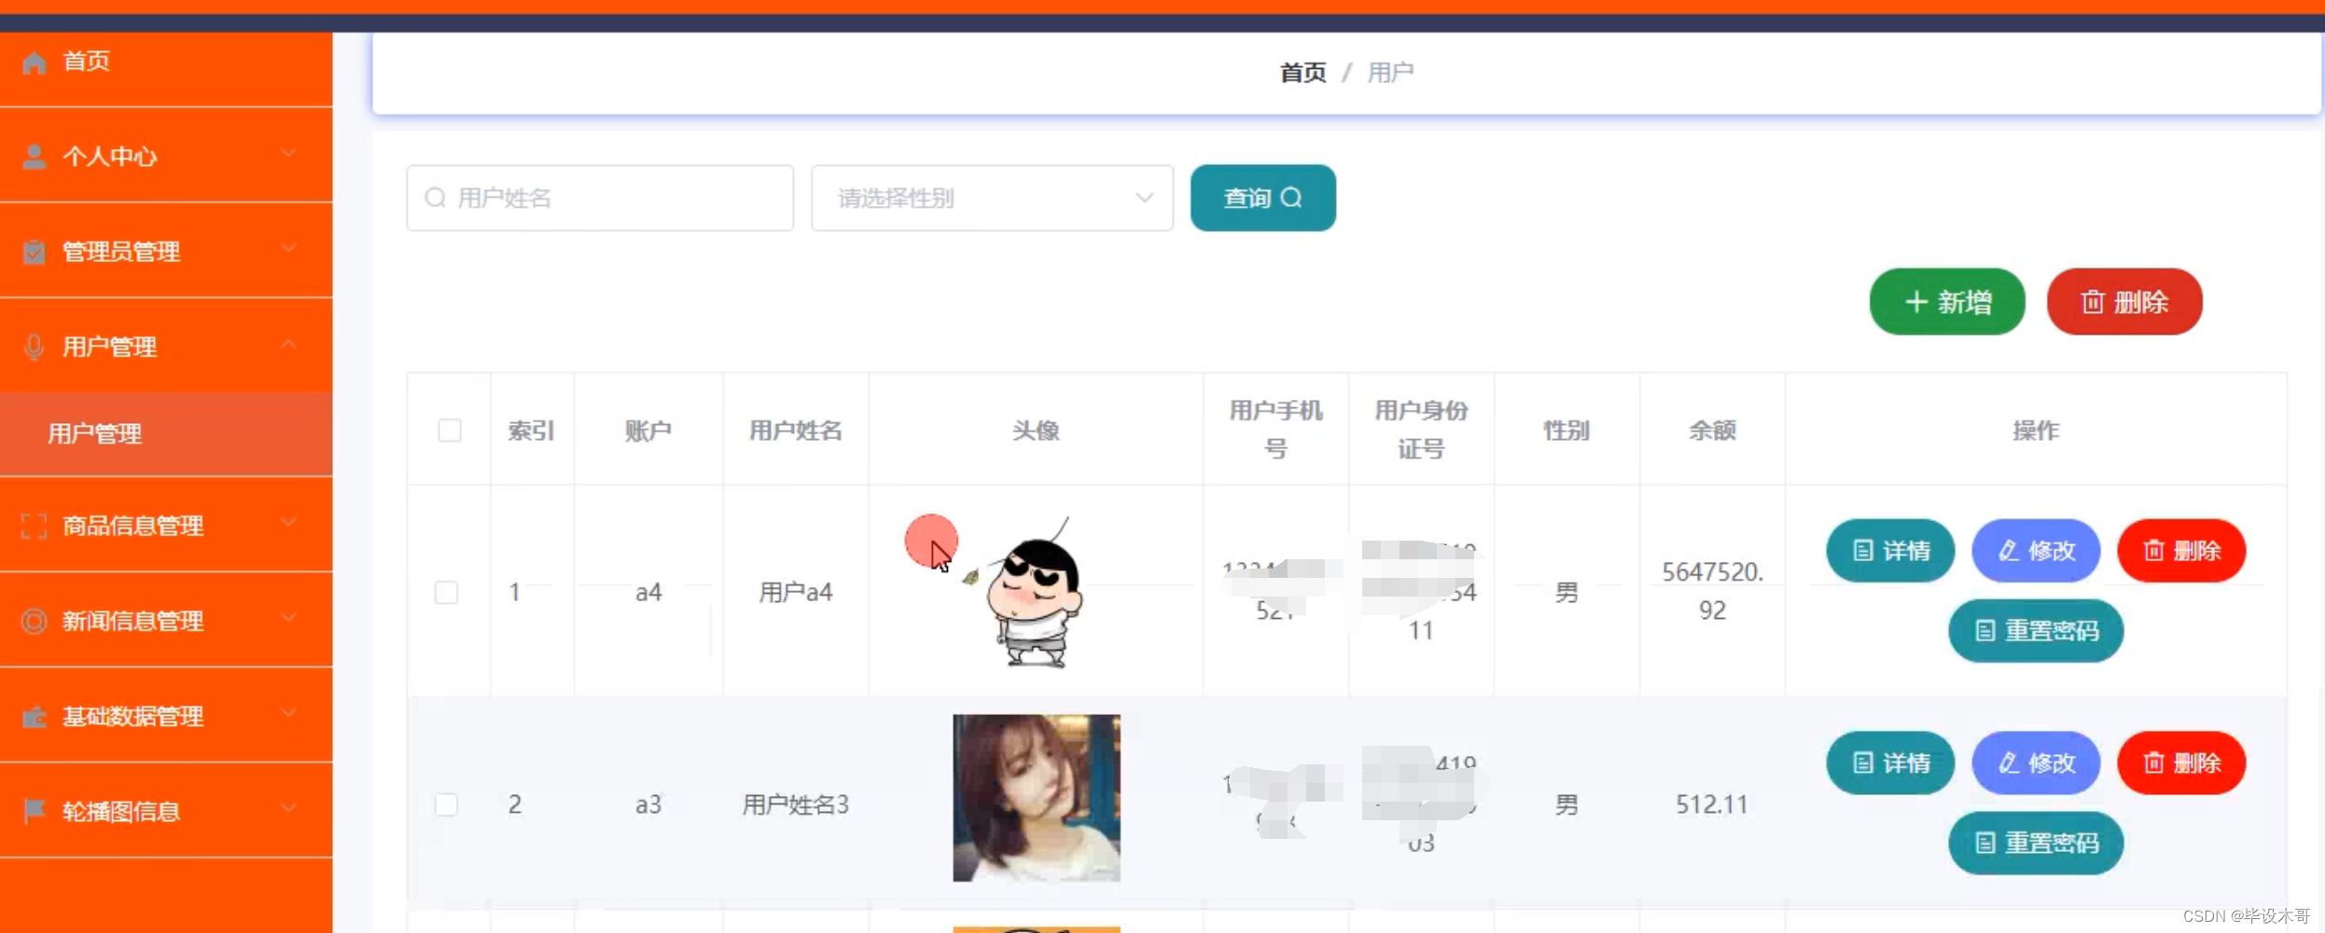Viewport: 2325px width, 933px height.
Task: Click the document icon on 详情 for a4
Action: [x=1863, y=551]
